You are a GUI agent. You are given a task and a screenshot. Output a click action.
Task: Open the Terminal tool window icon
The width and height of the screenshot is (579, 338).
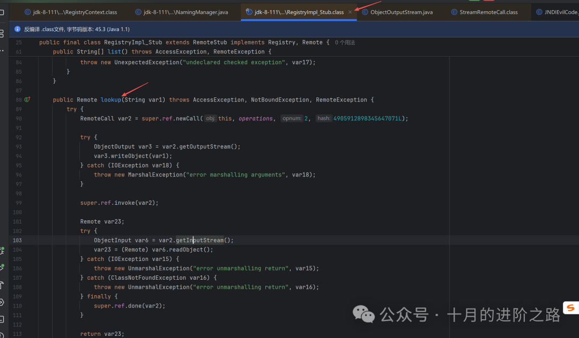pyautogui.click(x=2, y=319)
